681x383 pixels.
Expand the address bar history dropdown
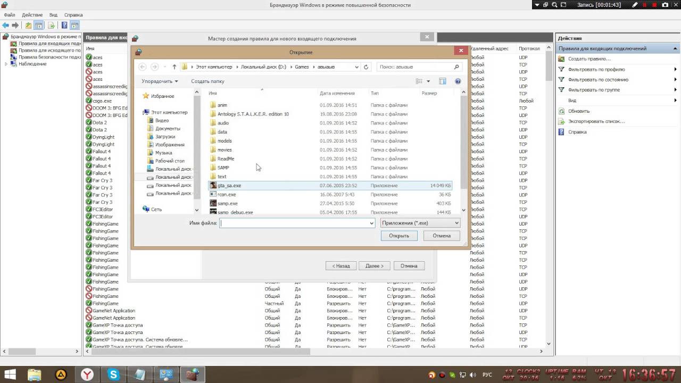(356, 67)
